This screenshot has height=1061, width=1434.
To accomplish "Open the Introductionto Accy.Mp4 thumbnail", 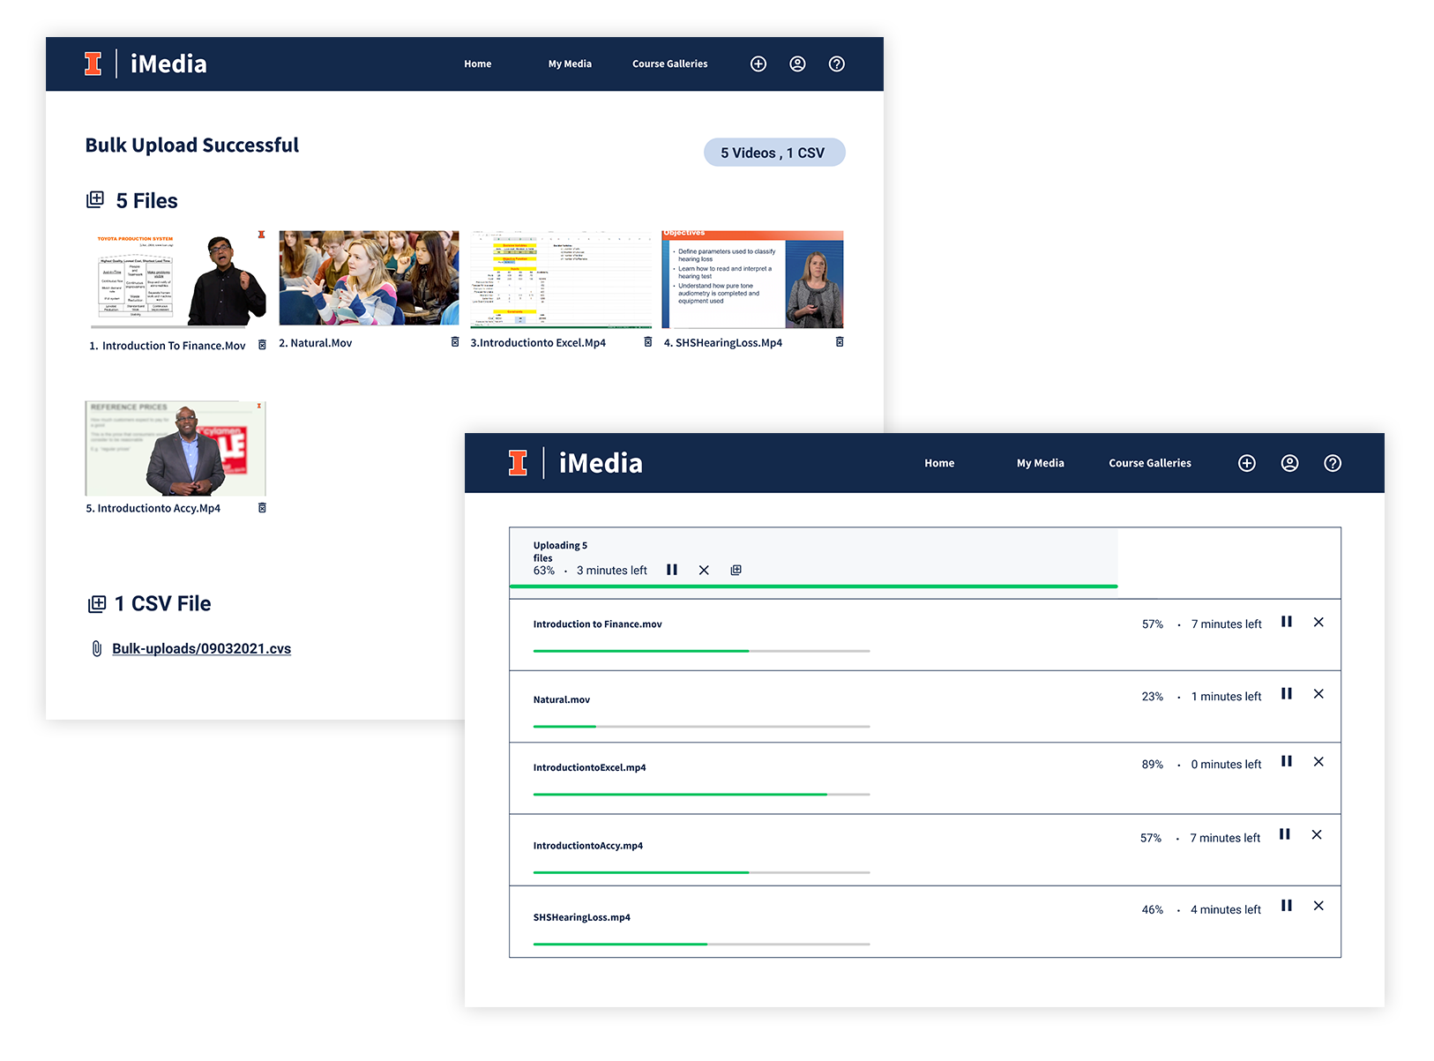I will pos(176,448).
